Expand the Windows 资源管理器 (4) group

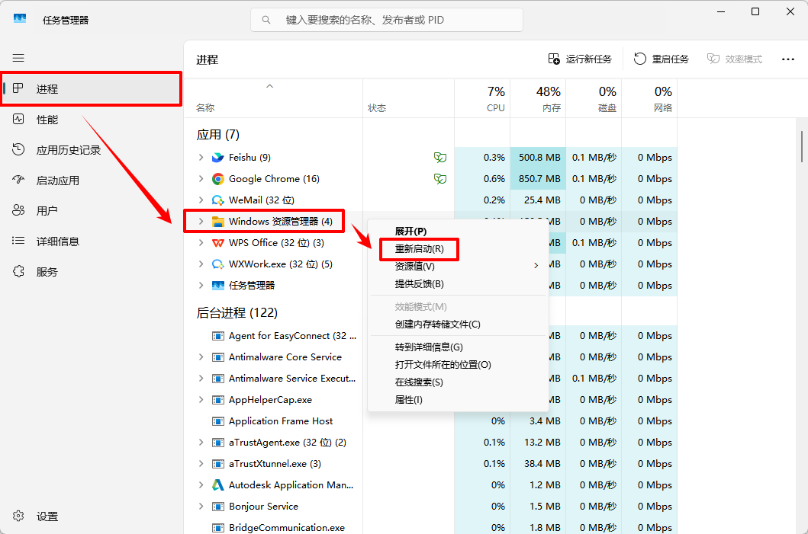coord(201,222)
